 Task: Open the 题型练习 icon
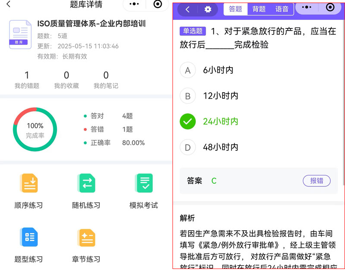29,237
